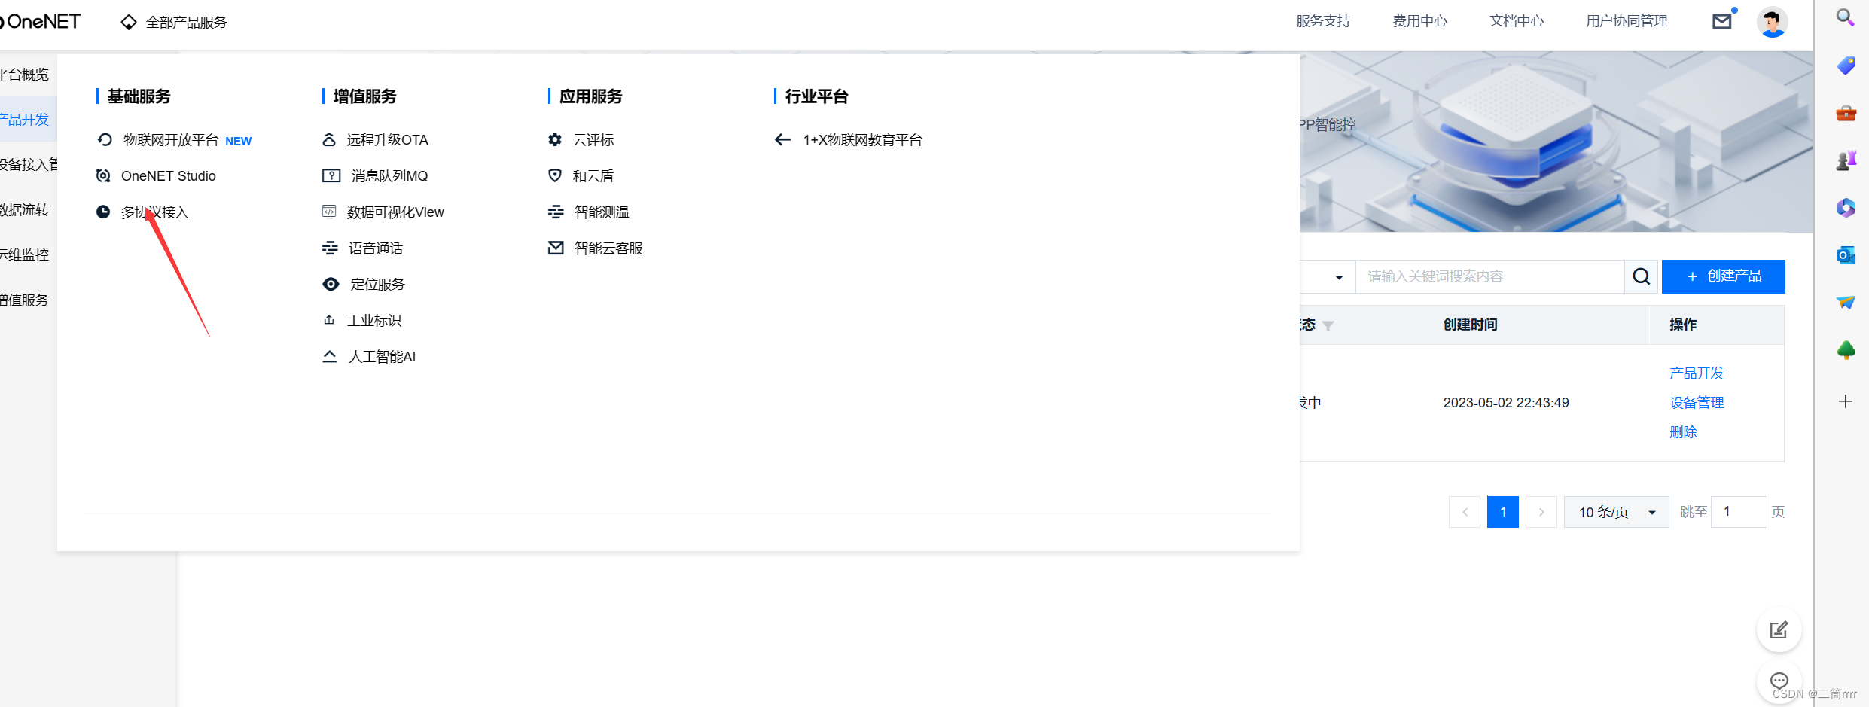Open the red toolbox sidebar icon
1869x707 pixels.
(x=1846, y=113)
